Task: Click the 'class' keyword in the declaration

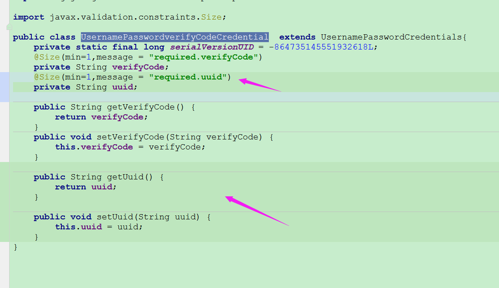Action: [x=62, y=37]
